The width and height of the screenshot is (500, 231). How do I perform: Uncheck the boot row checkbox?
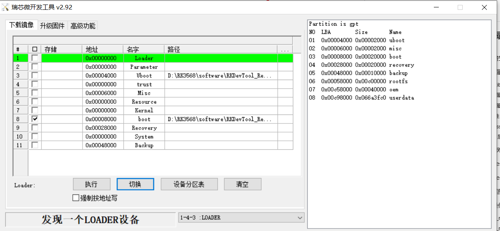(x=35, y=119)
